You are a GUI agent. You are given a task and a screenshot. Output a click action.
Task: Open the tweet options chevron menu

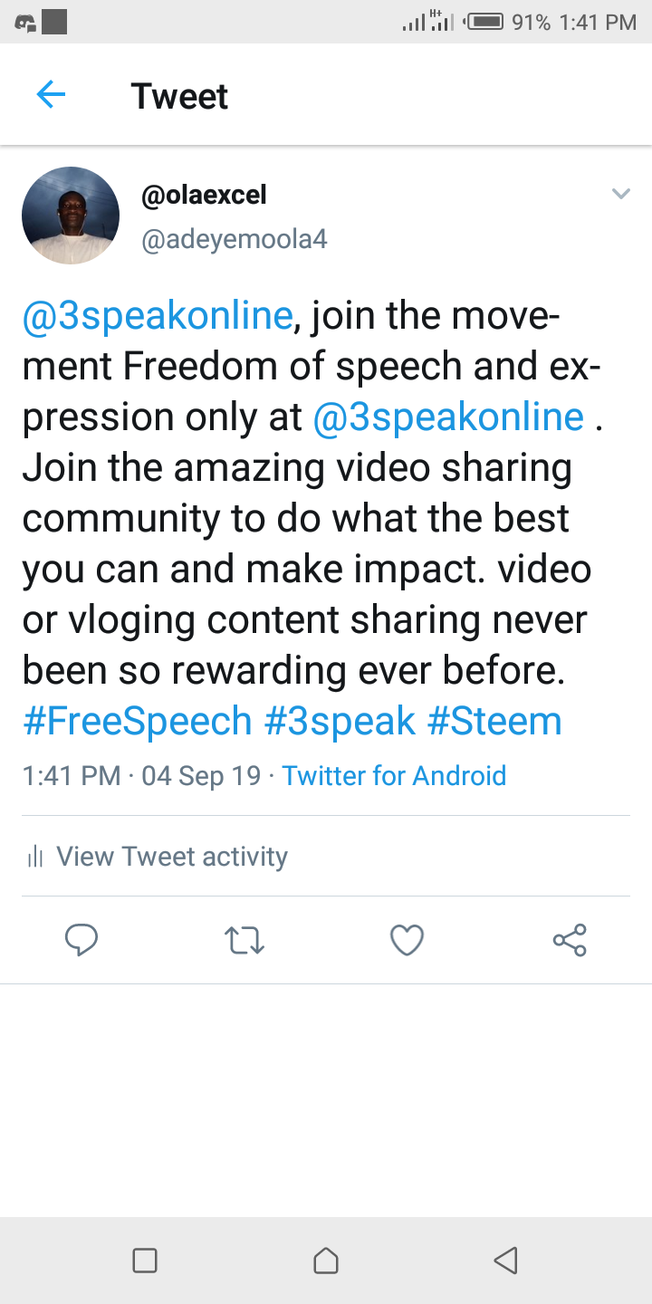620,194
